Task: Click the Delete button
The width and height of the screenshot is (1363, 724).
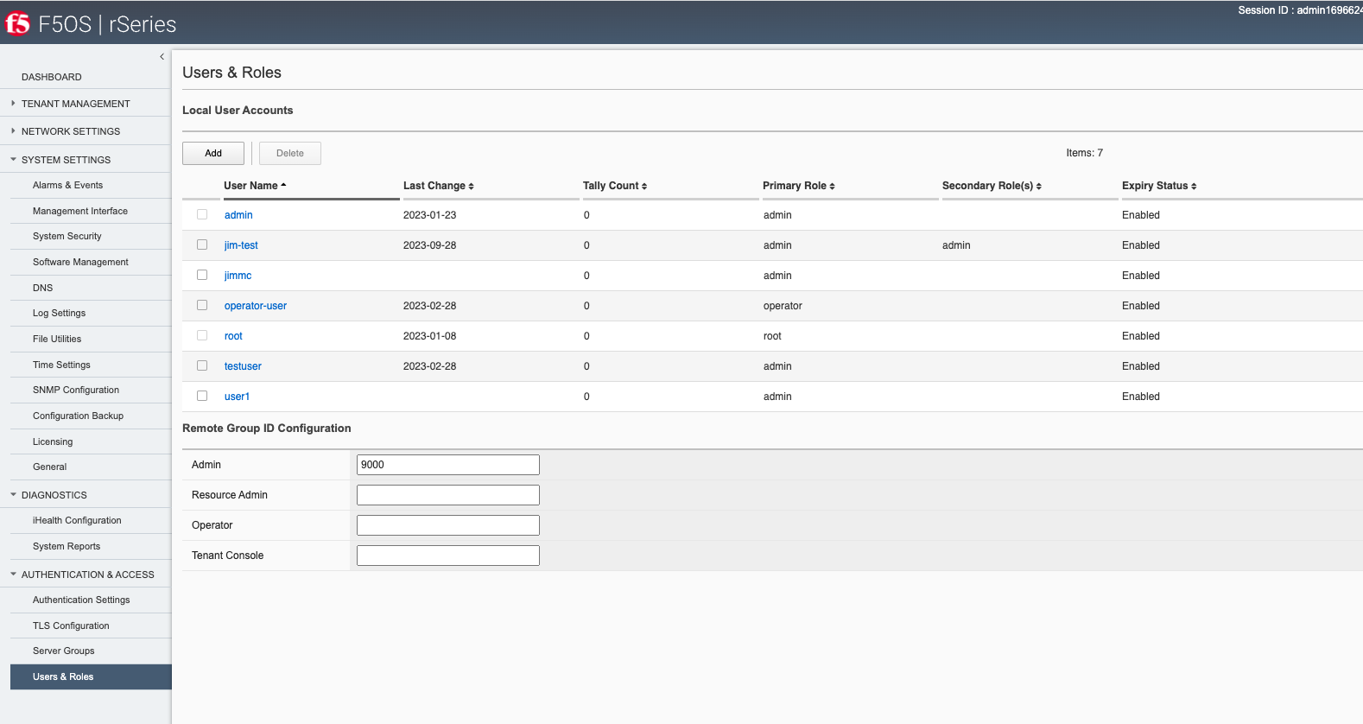Action: pos(290,153)
